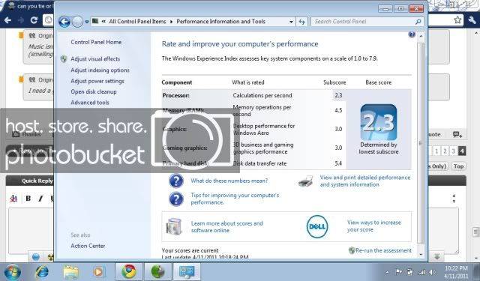The height and width of the screenshot is (281, 480).
Task: Open volume control in system tray
Action: [x=432, y=272]
